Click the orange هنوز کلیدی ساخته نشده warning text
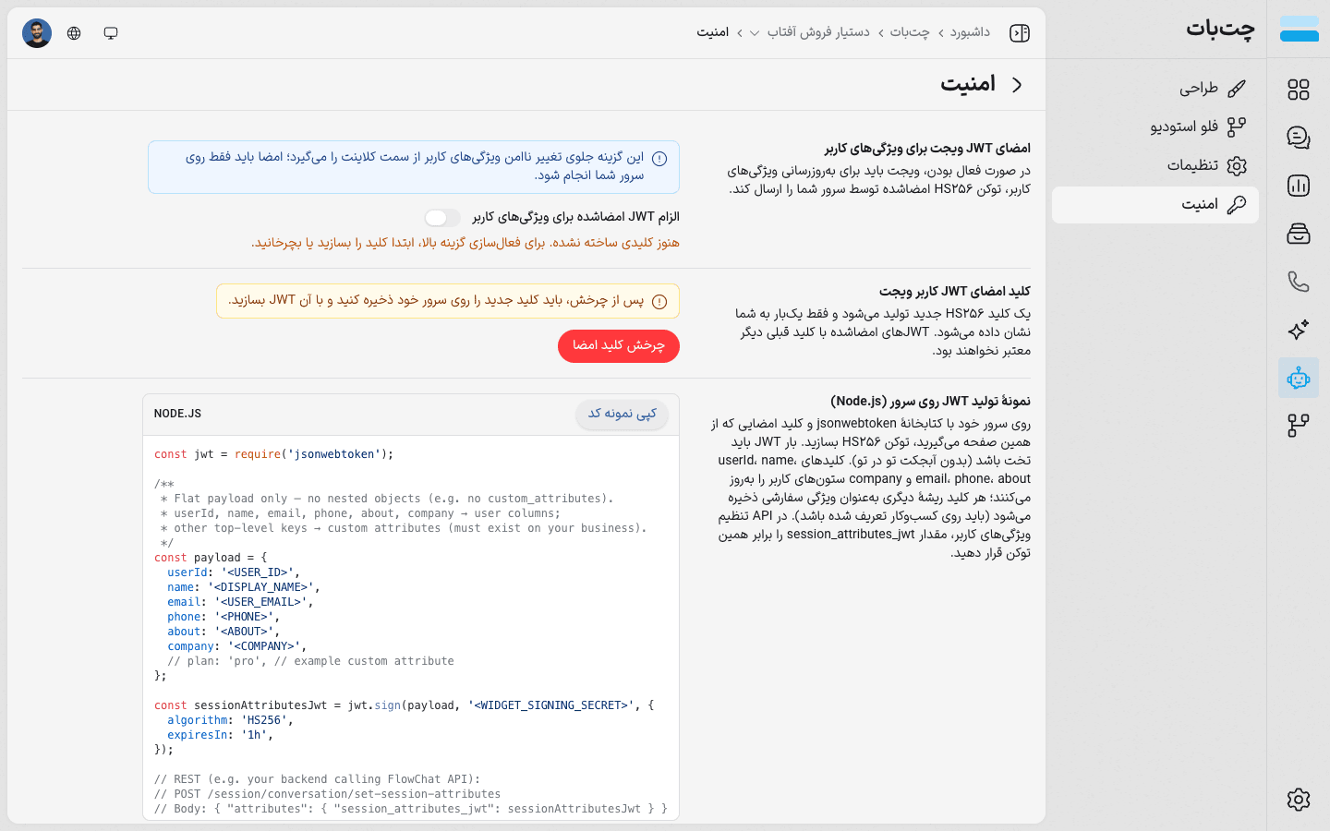Viewport: 1330px width, 831px height. [x=465, y=243]
